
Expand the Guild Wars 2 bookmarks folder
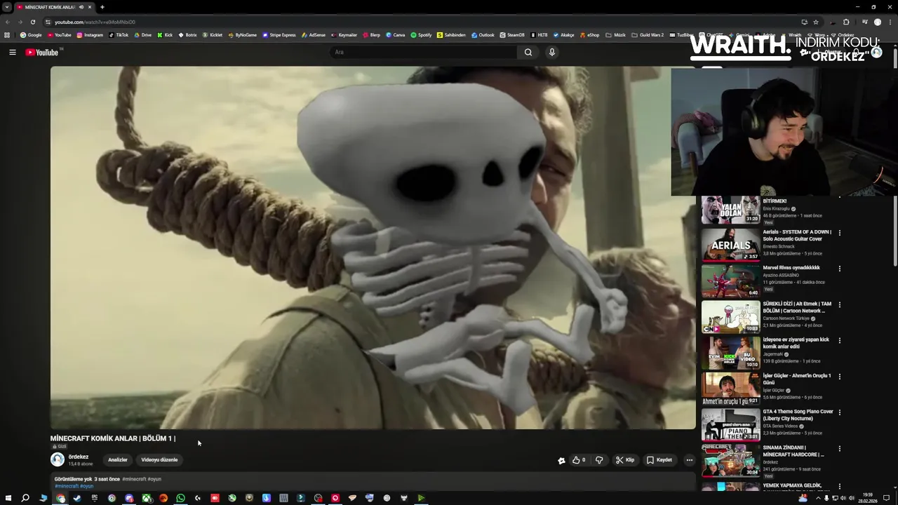648,35
